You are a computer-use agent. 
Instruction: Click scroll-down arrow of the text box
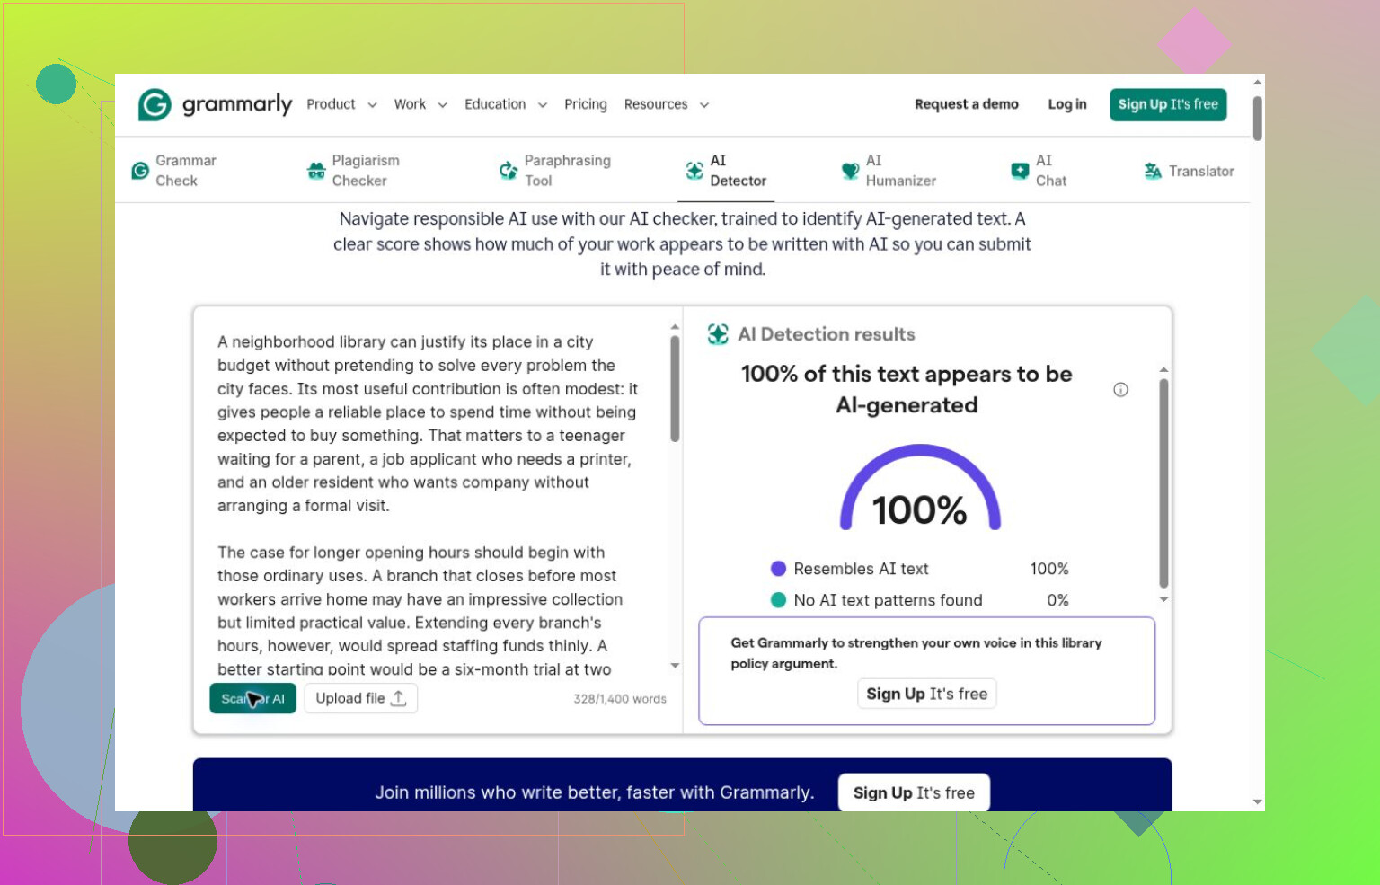(675, 666)
